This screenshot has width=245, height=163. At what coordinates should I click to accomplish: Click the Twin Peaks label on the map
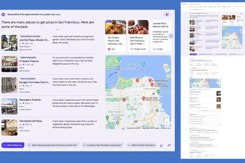pos(132,109)
